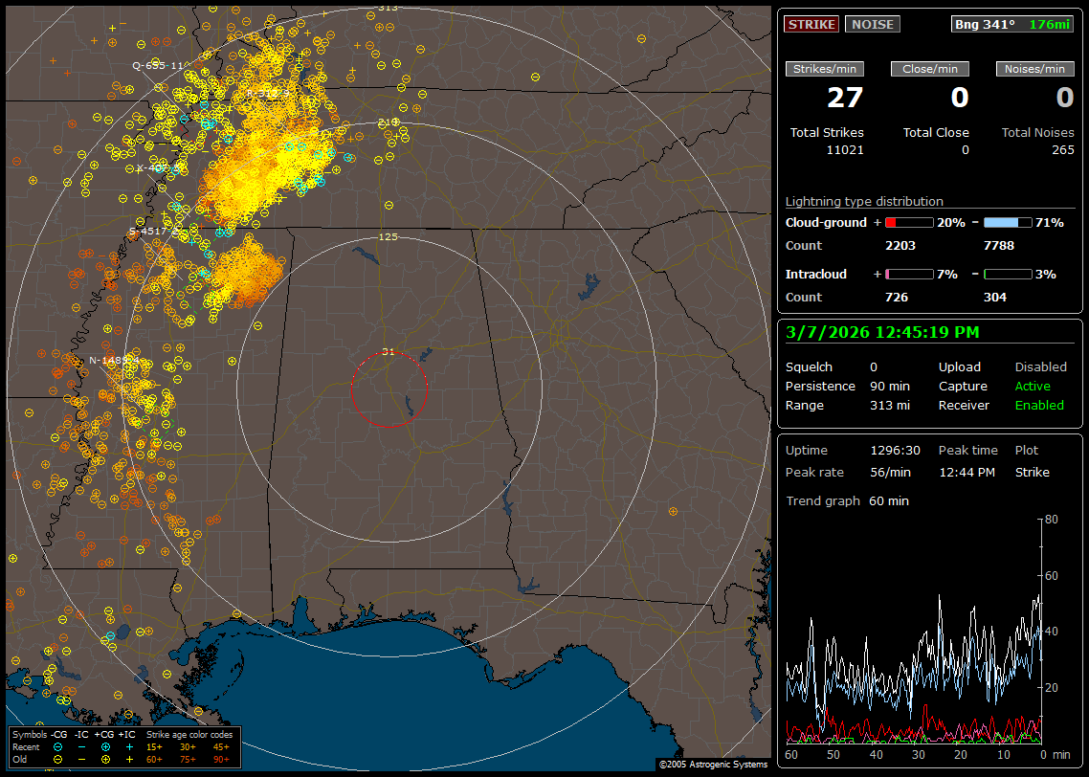Click the negative Cloud-ground blue percentage bar

coord(1008,223)
